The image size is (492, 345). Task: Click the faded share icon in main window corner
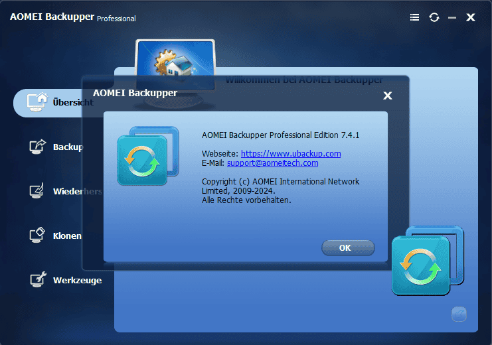[x=459, y=314]
